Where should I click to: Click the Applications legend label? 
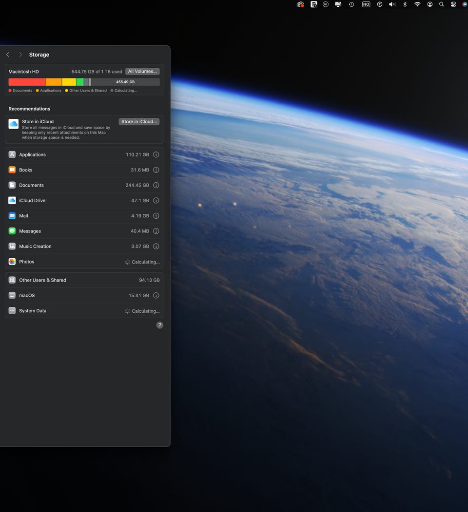pos(51,91)
